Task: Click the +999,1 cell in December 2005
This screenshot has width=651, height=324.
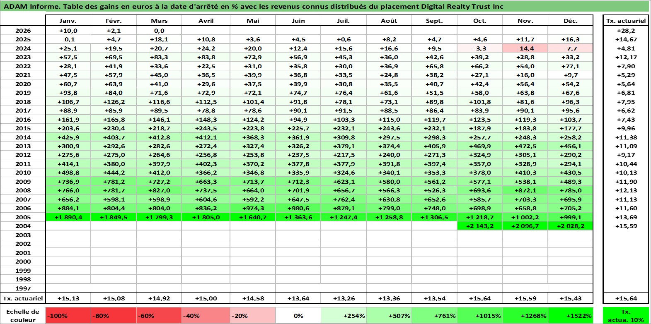Action: 571,217
